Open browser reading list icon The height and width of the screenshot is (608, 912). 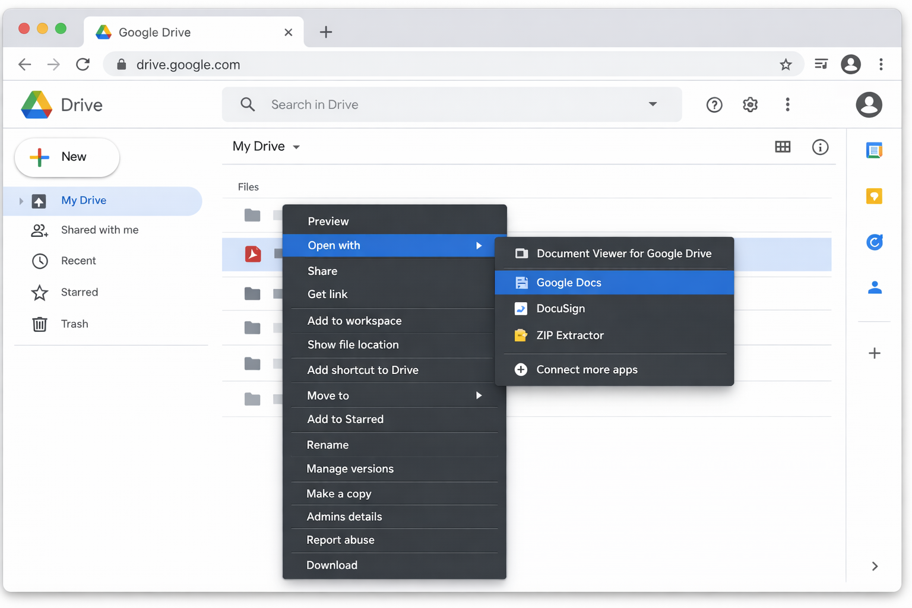(x=821, y=64)
